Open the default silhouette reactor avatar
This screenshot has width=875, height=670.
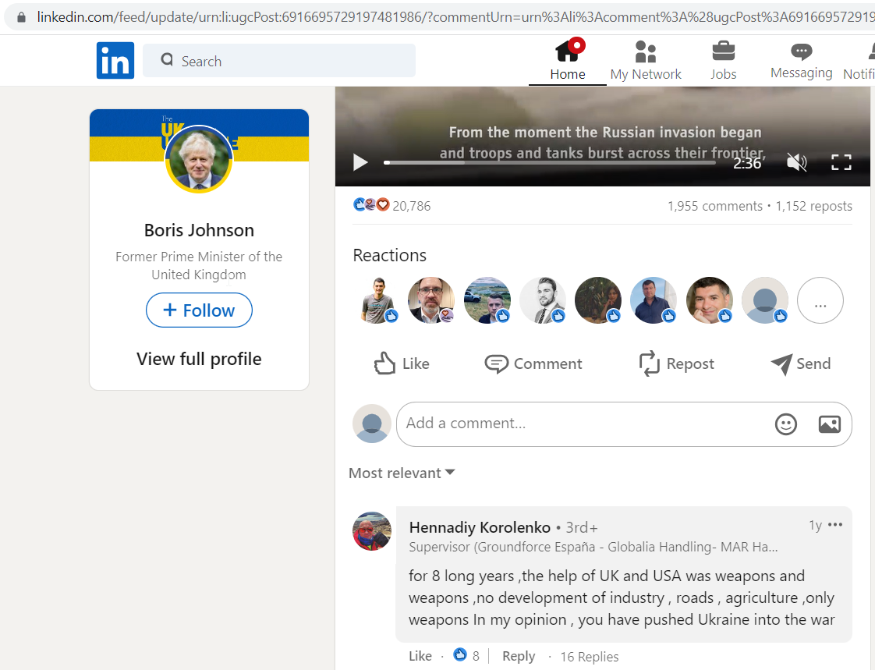pyautogui.click(x=764, y=300)
